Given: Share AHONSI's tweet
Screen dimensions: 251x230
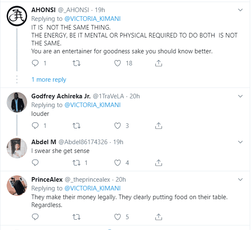Looking at the screenshot, I should pyautogui.click(x=158, y=63).
